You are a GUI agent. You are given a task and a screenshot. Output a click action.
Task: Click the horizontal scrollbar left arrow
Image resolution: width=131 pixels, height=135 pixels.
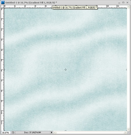55,132
